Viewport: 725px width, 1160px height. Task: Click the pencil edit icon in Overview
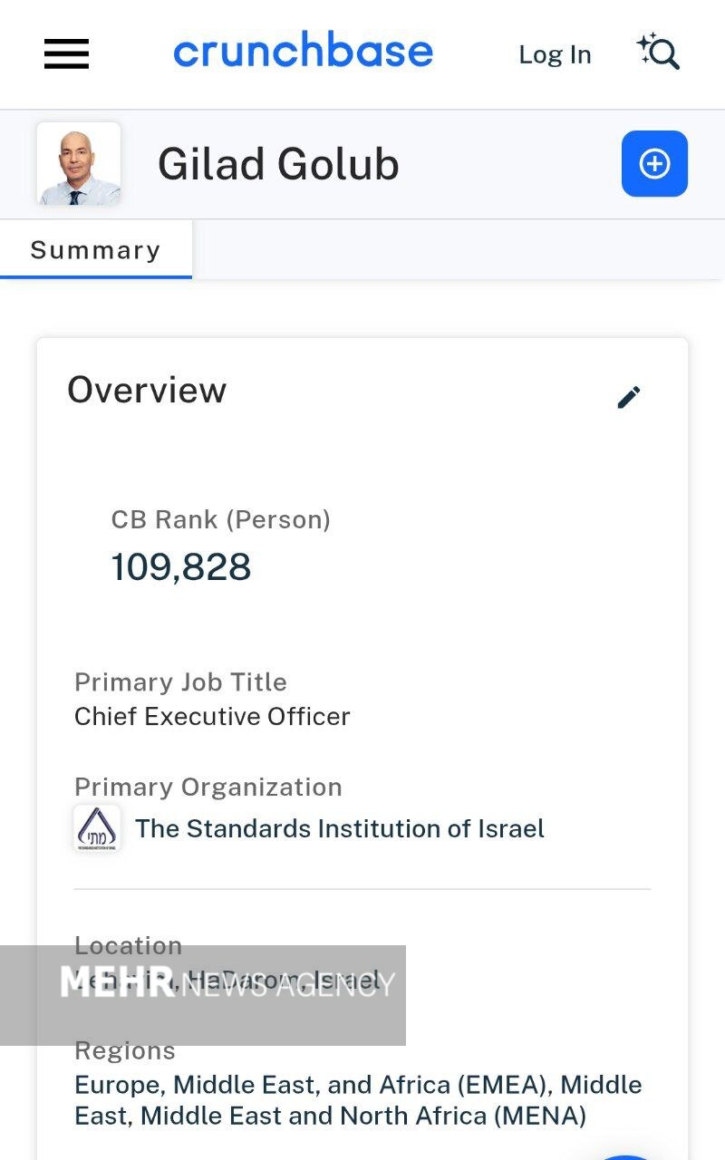(x=629, y=397)
